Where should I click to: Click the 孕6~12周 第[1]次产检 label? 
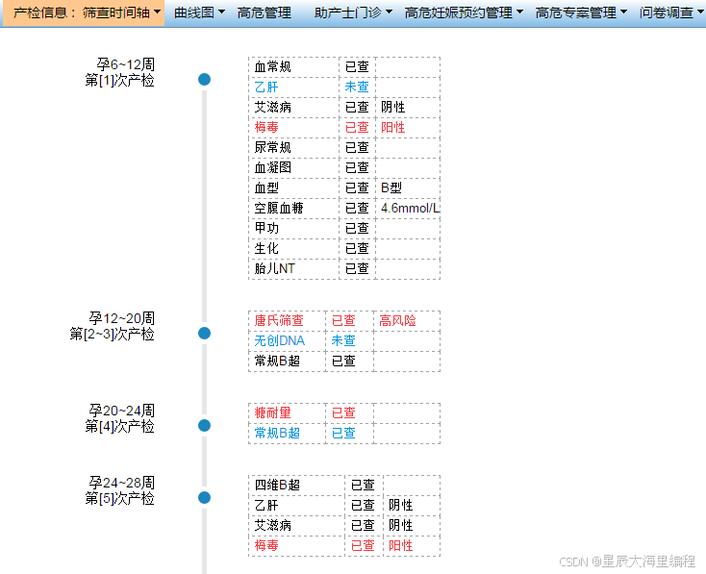120,72
